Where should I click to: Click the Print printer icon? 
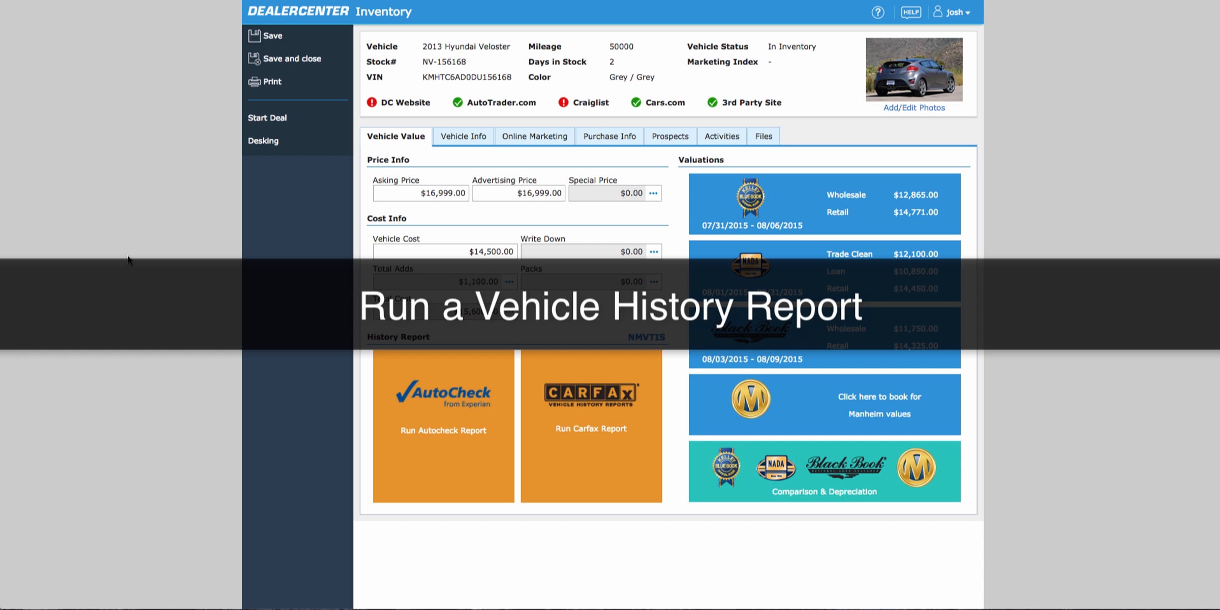pos(254,81)
